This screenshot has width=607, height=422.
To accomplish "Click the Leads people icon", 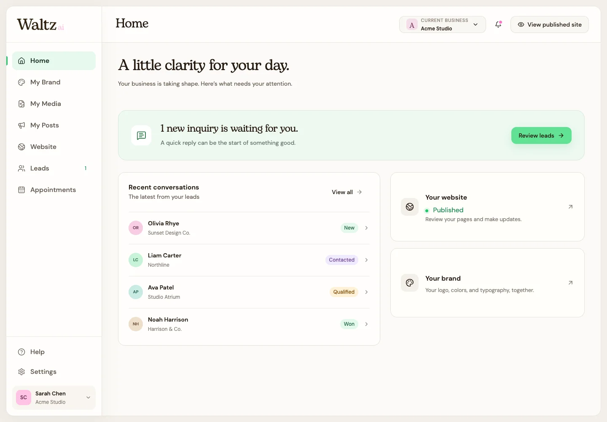I will point(21,168).
